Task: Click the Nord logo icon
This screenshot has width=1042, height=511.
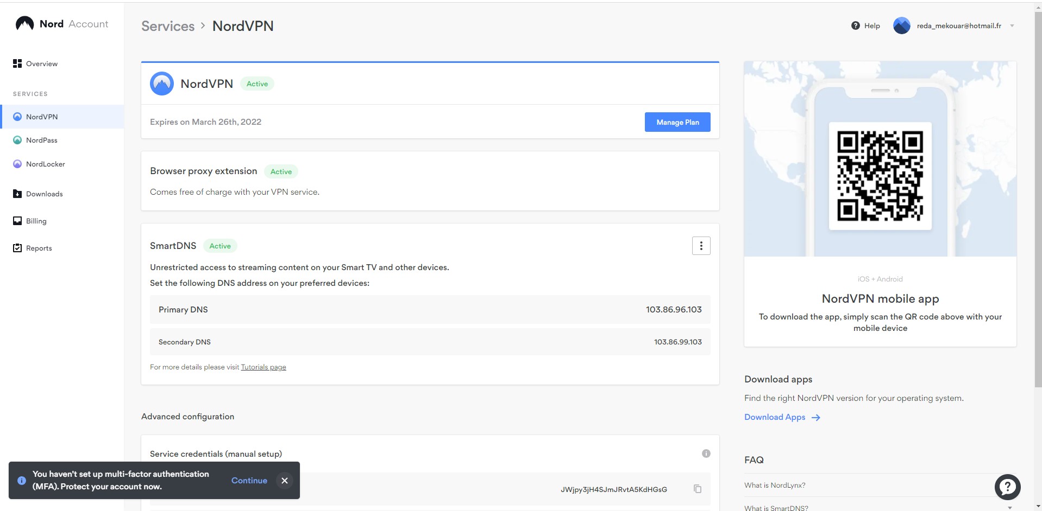Action: (x=24, y=23)
